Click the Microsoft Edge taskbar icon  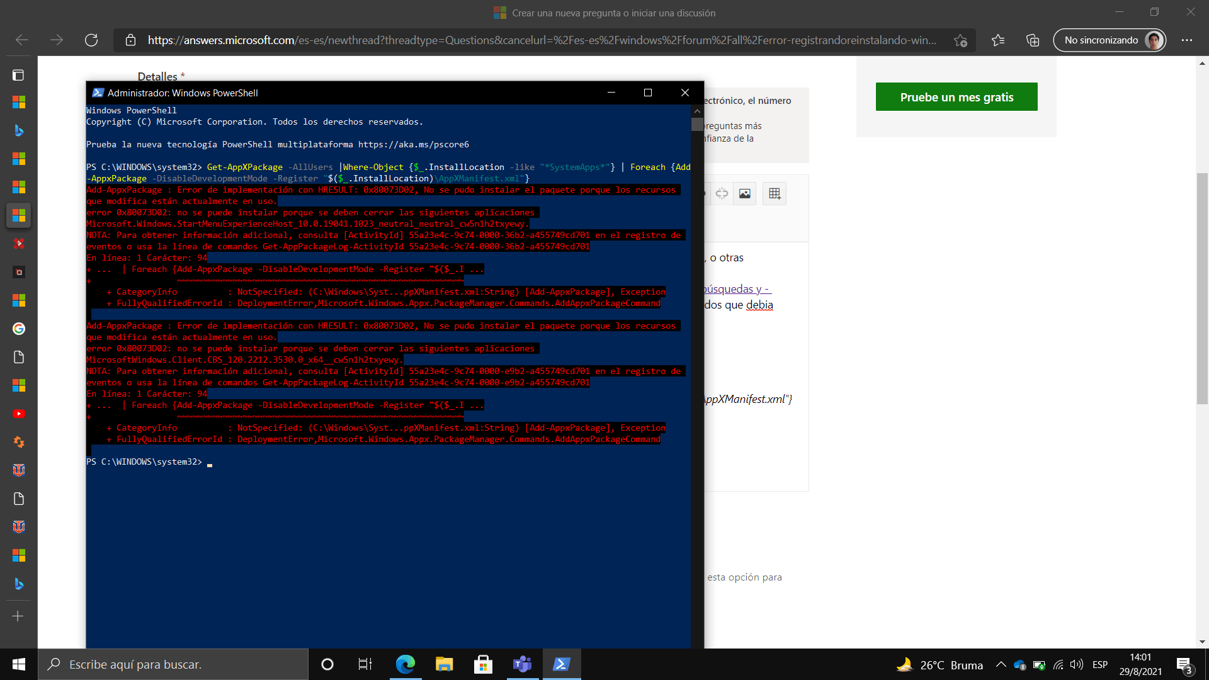[x=406, y=664]
